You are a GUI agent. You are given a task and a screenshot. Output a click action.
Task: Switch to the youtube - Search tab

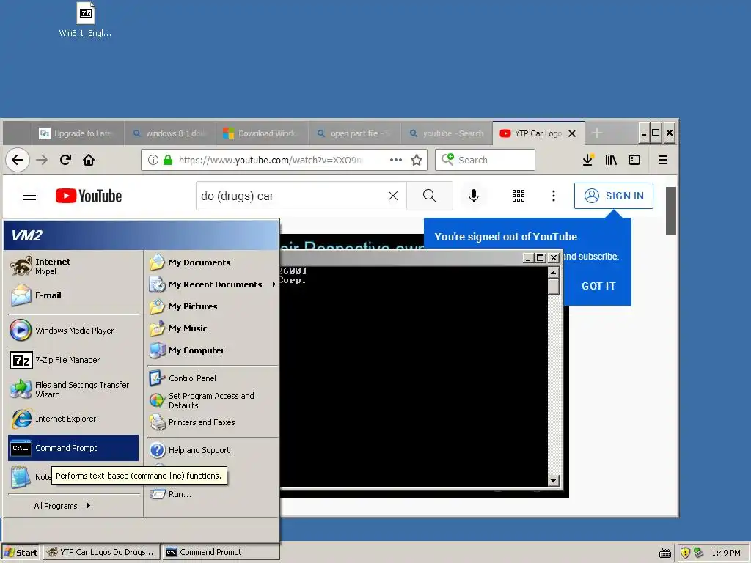coord(447,133)
